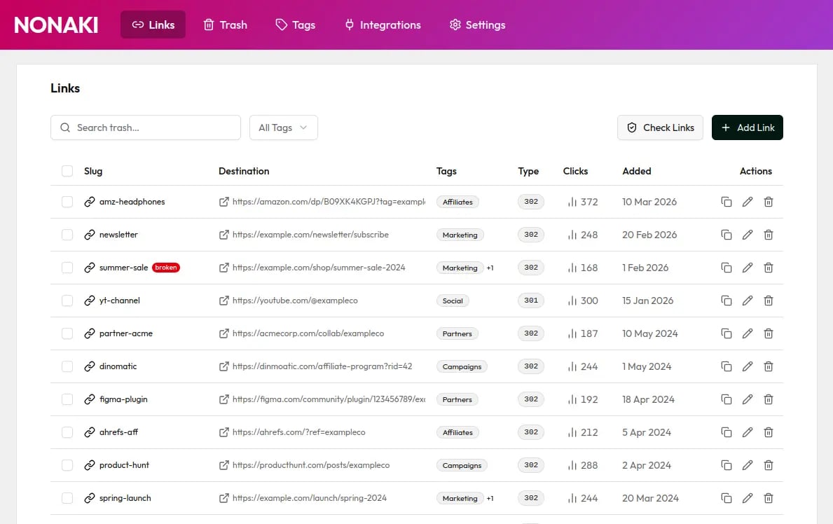Image resolution: width=833 pixels, height=524 pixels.
Task: Copy the newsletter short link
Action: pos(727,235)
